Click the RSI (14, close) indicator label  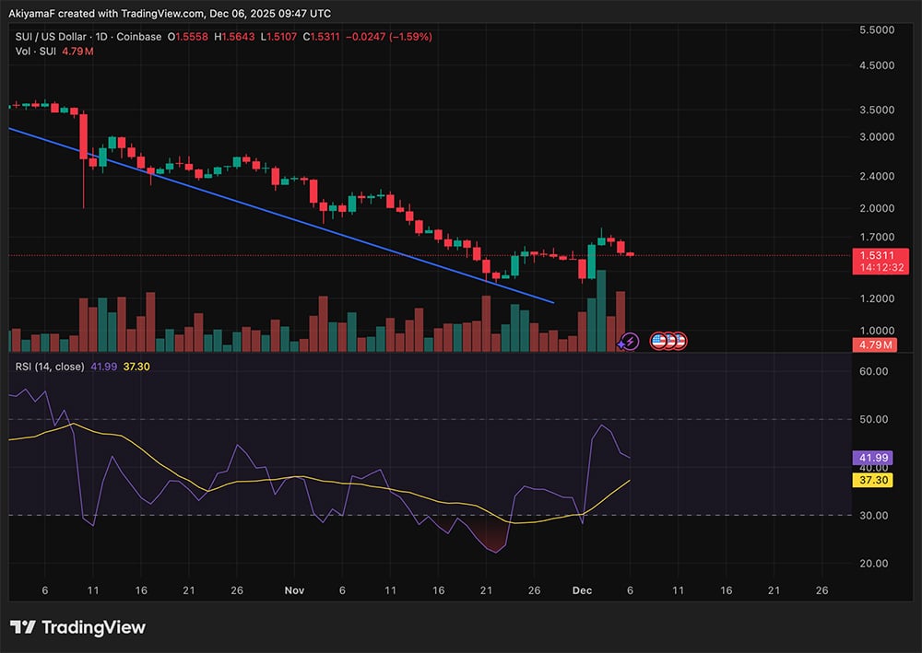click(x=50, y=367)
